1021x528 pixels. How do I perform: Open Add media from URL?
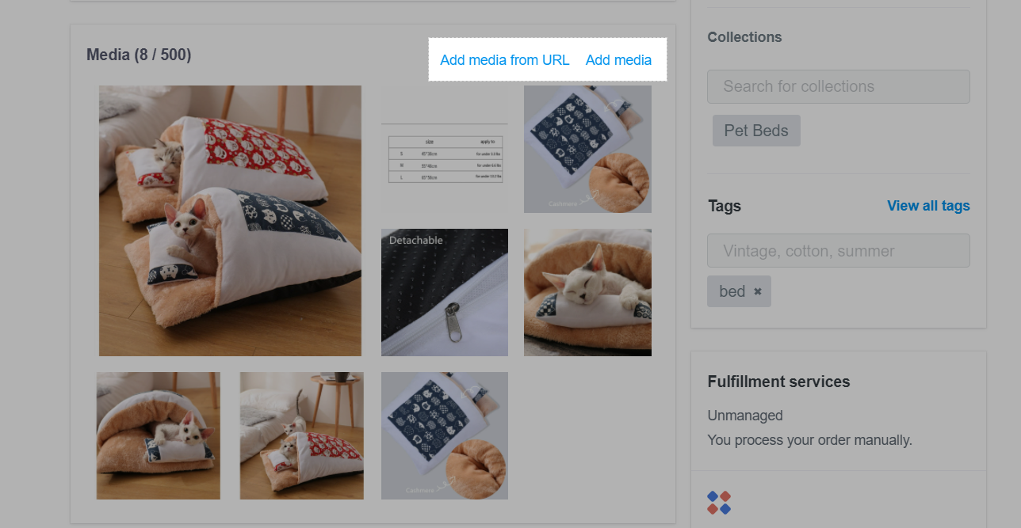pos(505,60)
